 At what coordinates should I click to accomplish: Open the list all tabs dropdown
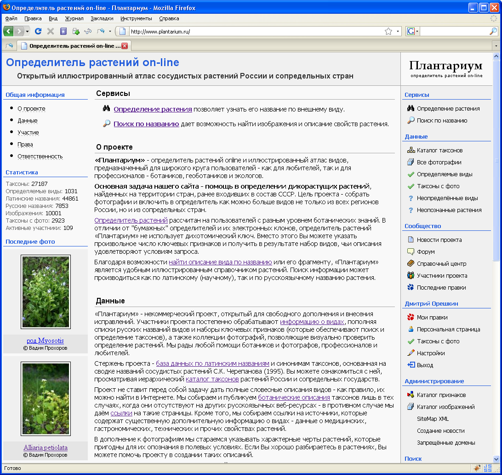(496, 46)
